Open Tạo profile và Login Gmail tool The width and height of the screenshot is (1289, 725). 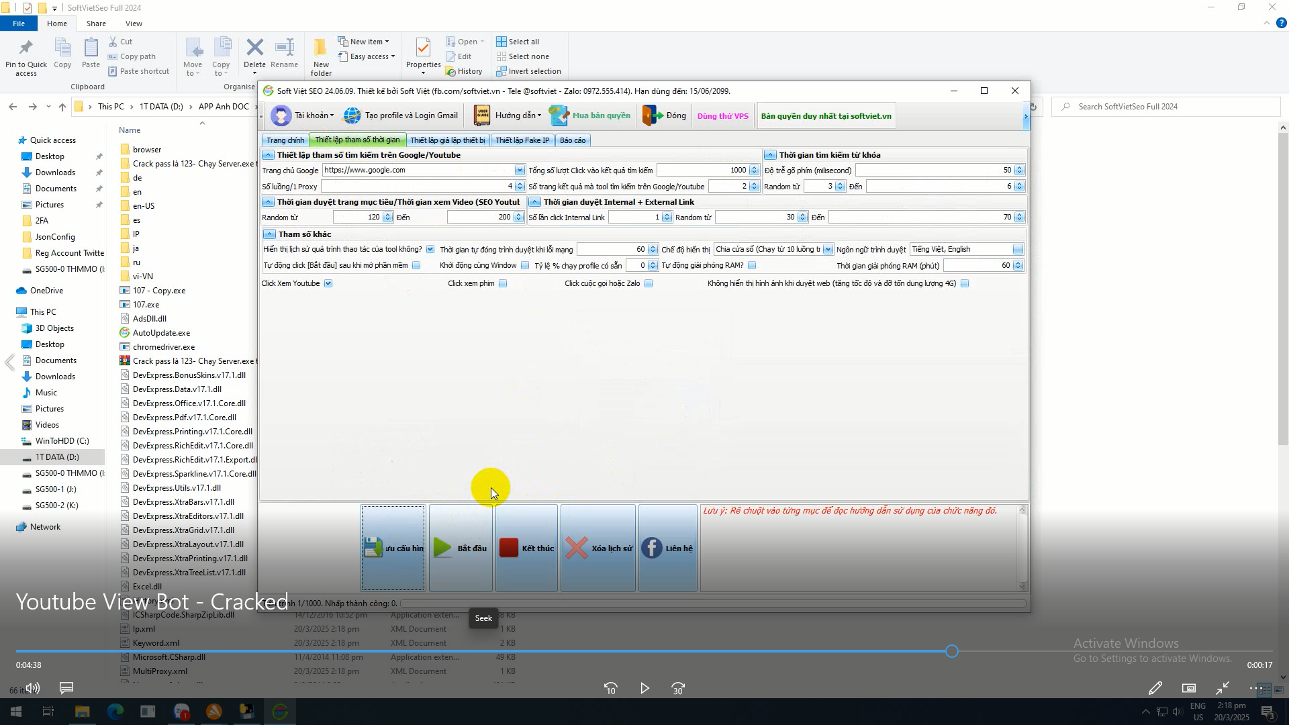pyautogui.click(x=401, y=115)
